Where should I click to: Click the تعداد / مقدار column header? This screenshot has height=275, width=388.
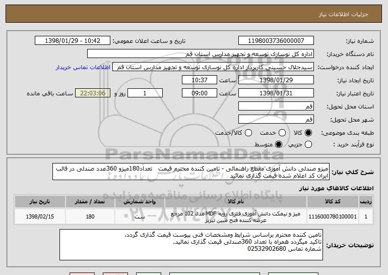point(90,202)
